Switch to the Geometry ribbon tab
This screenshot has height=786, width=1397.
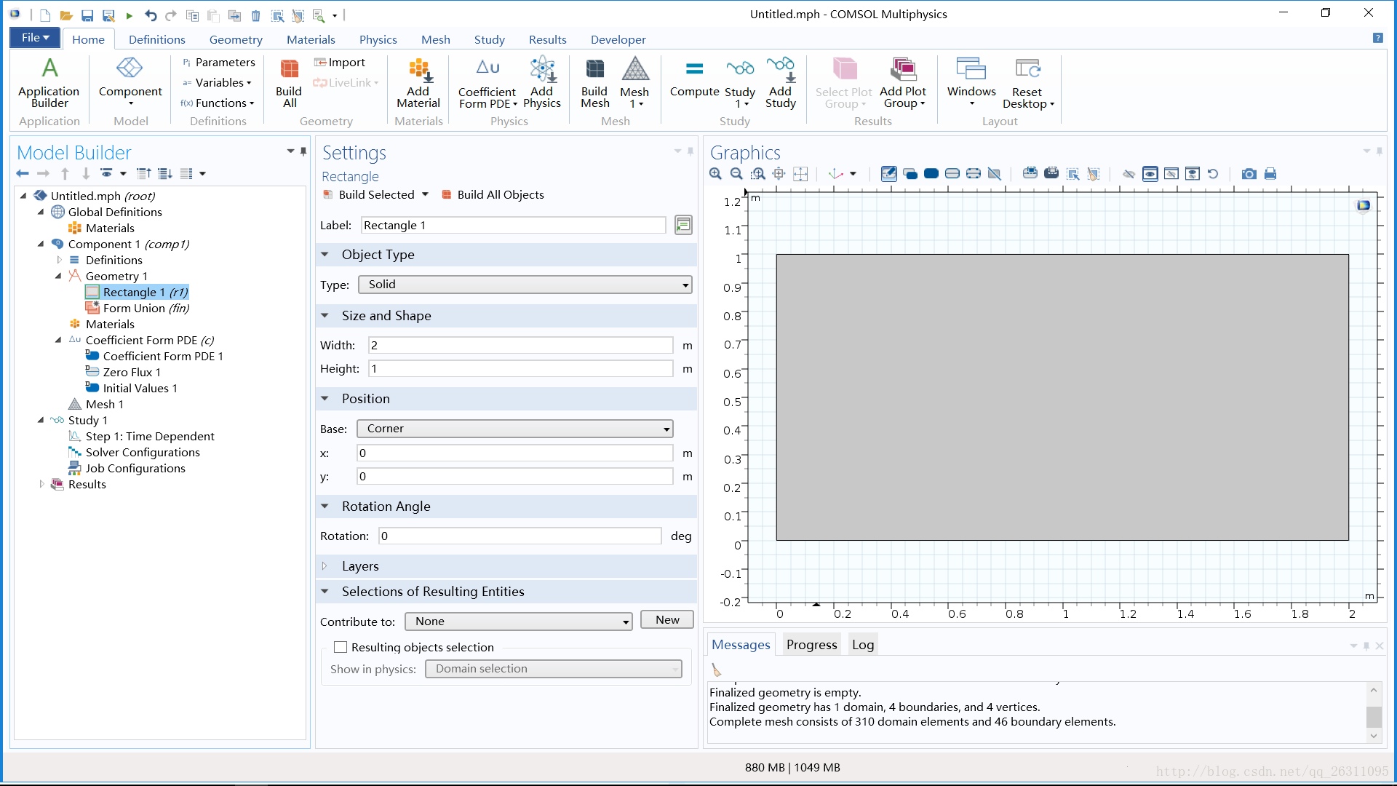(x=236, y=39)
